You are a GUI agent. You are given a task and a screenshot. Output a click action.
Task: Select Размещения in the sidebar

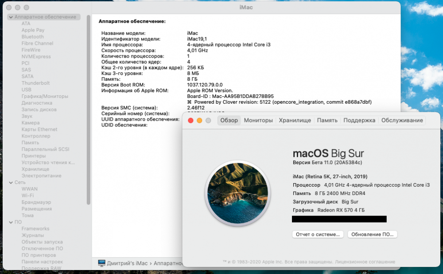click(37, 209)
